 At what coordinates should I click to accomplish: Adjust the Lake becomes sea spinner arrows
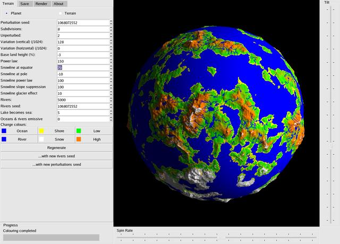111,112
